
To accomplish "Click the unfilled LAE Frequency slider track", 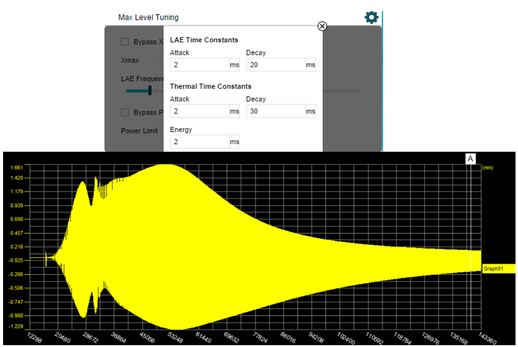I will pos(341,91).
